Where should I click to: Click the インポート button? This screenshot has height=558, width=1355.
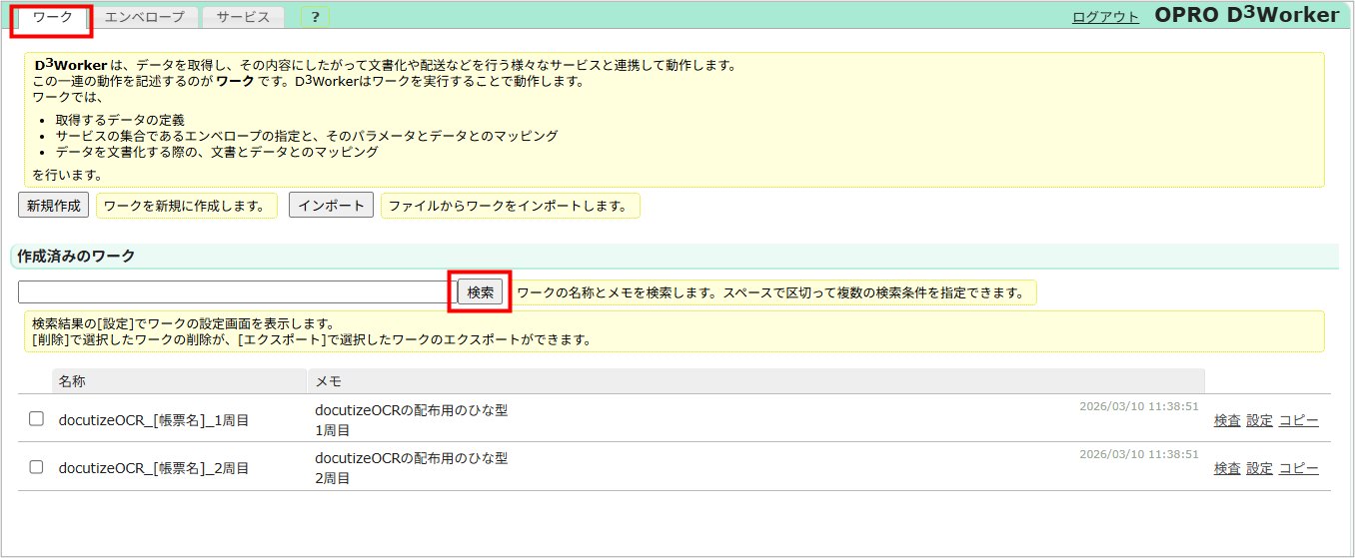[332, 206]
